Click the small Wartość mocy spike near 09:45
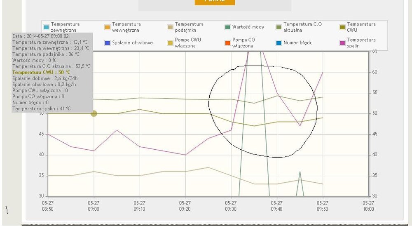The width and height of the screenshot is (412, 226). pos(300,172)
